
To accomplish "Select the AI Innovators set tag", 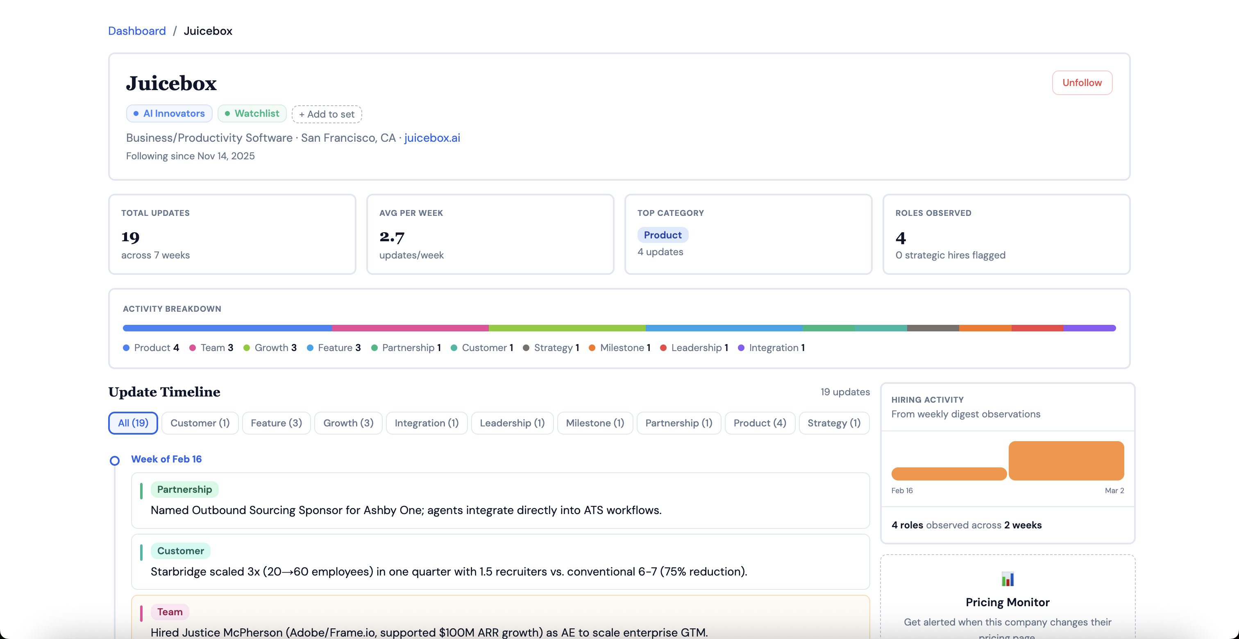I will [x=169, y=113].
